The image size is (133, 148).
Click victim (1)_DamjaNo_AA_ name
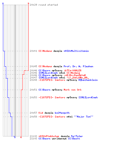coord(78,78)
